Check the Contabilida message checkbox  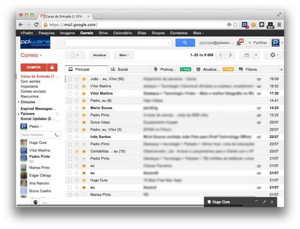click(70, 151)
